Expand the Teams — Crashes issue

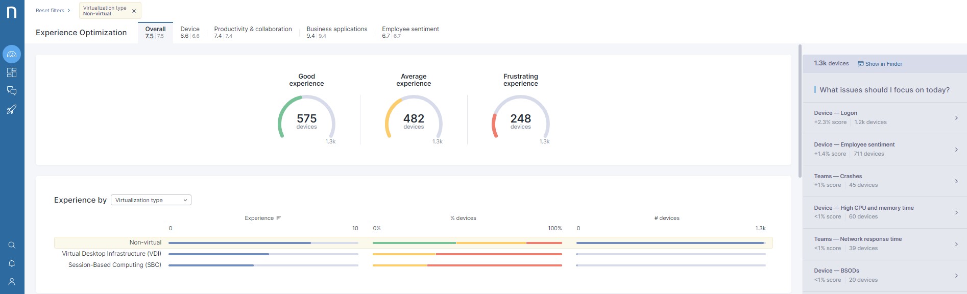[x=885, y=181]
